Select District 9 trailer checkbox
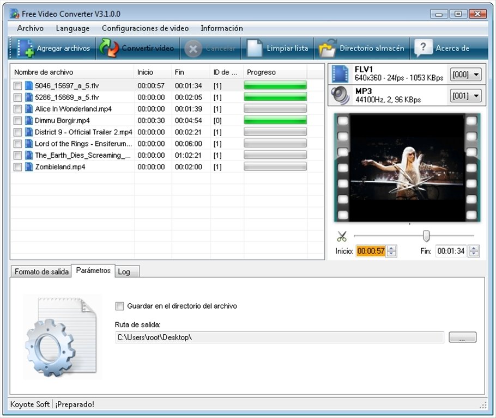The image size is (496, 418). click(17, 132)
